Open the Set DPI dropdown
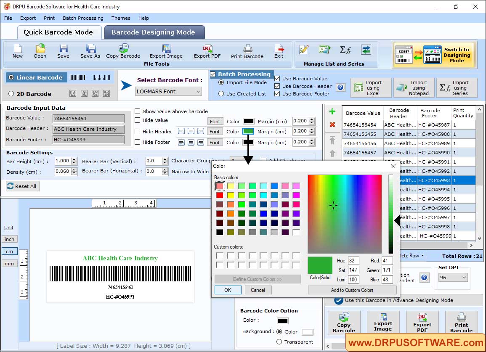The image size is (486, 352). (453, 278)
